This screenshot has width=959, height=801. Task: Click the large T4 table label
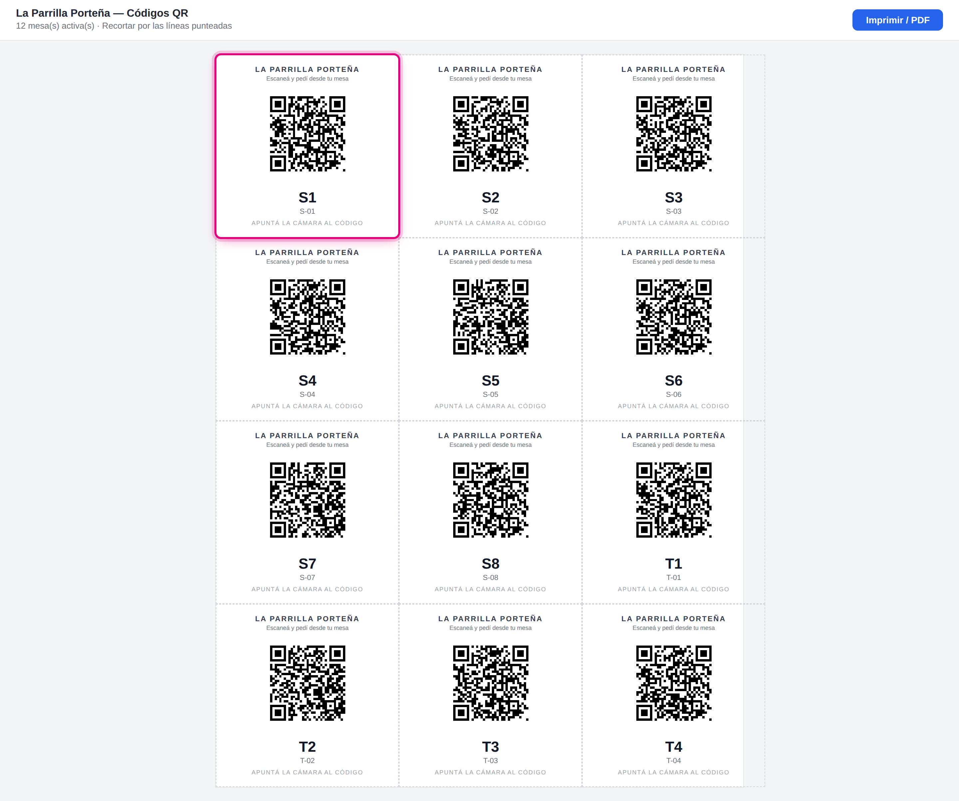pyautogui.click(x=674, y=747)
